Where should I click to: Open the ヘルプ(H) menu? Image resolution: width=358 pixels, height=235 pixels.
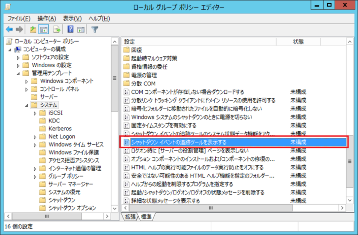pyautogui.click(x=99, y=18)
